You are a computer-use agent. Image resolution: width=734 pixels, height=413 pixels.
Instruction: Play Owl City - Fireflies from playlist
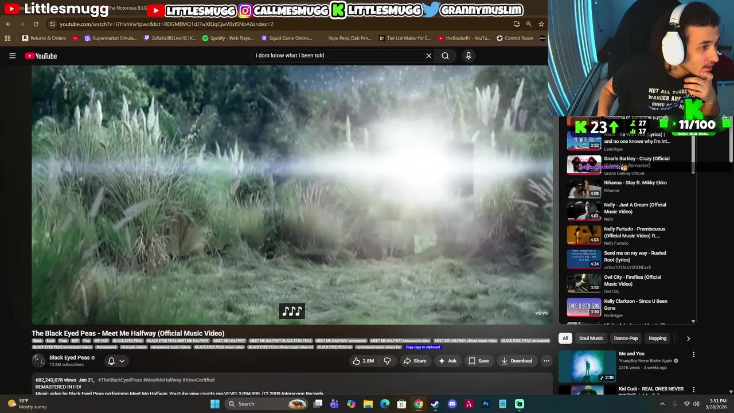point(625,283)
